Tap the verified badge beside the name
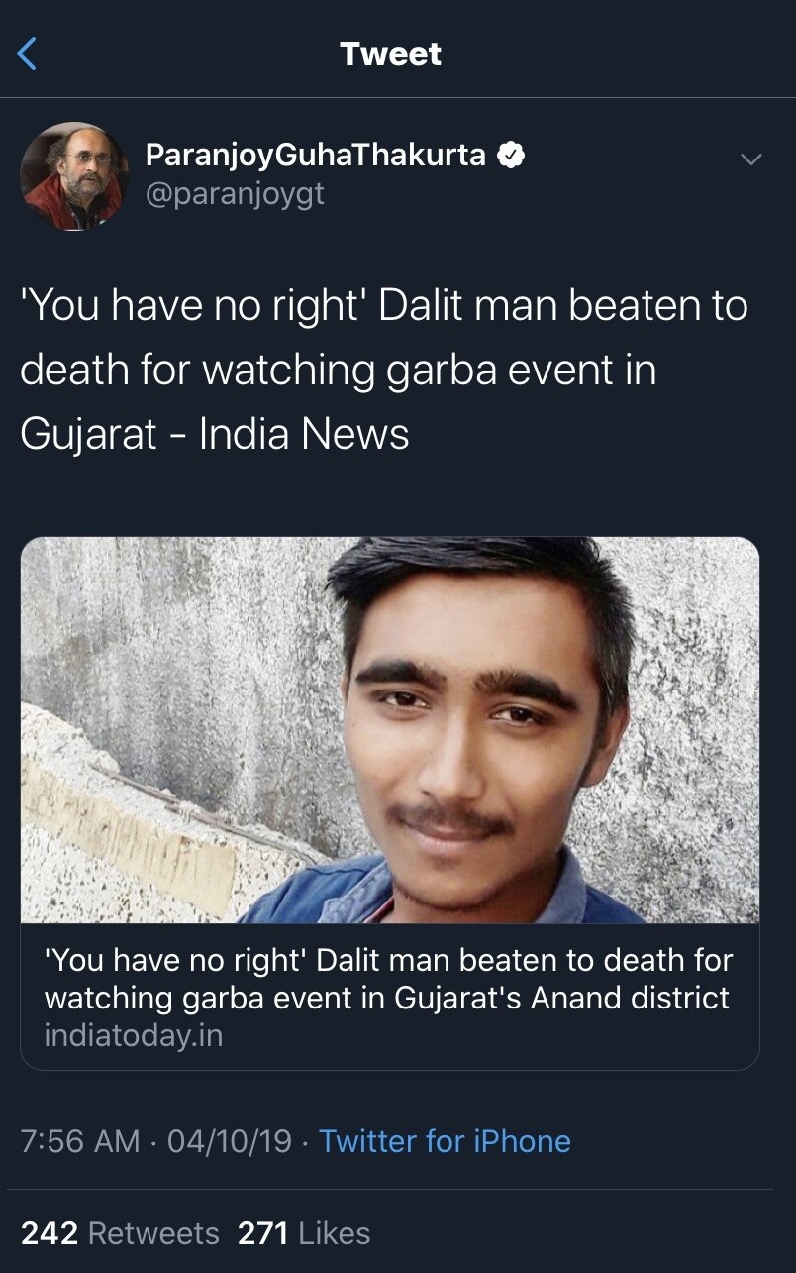 tap(511, 156)
